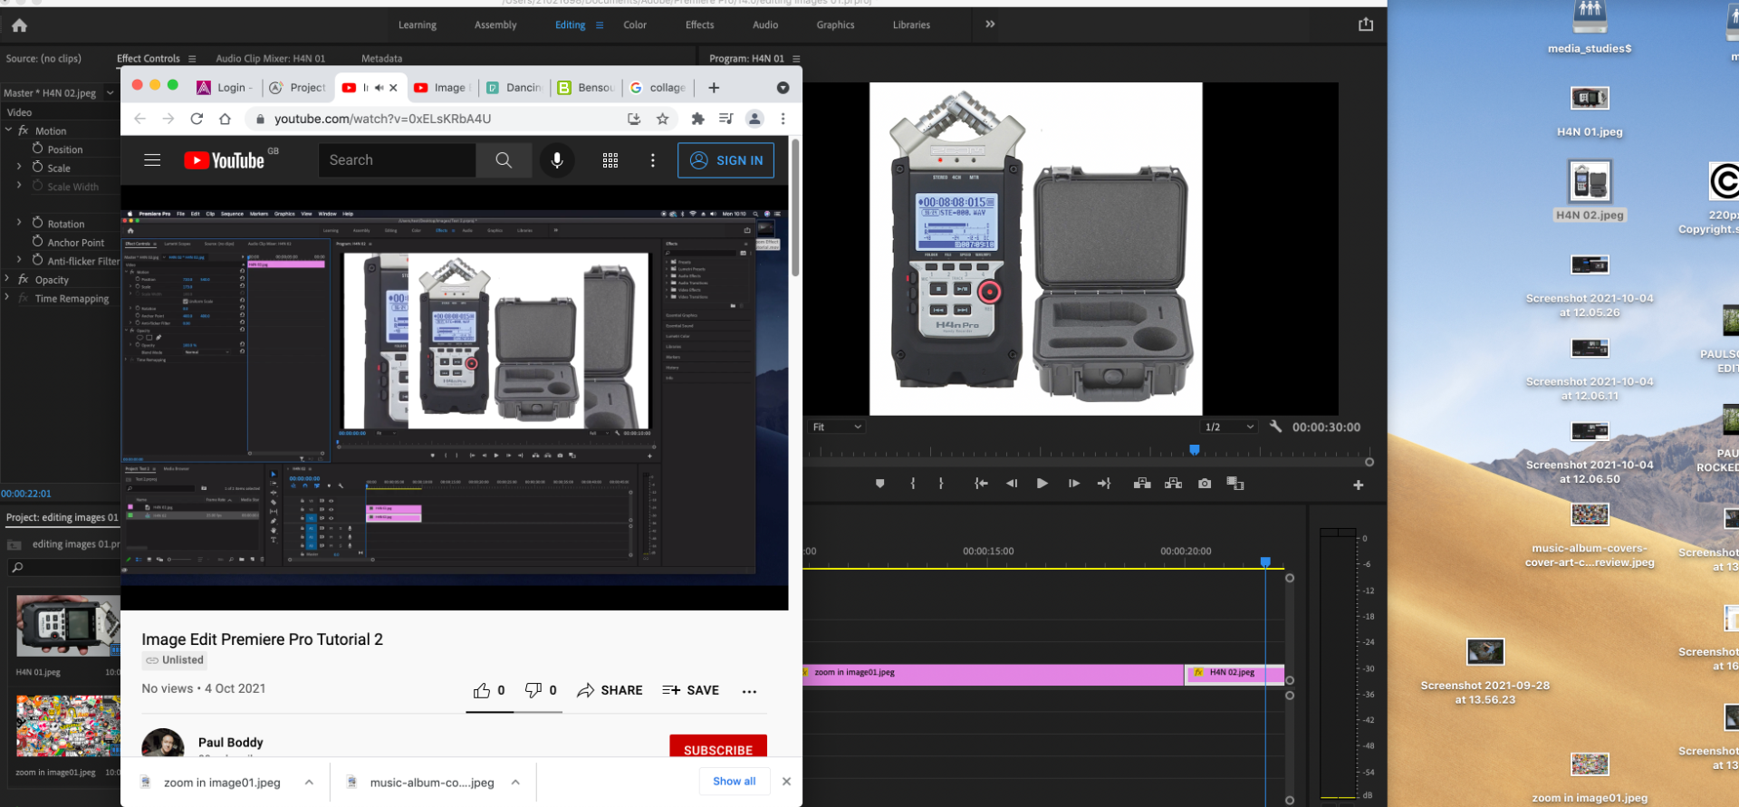The image size is (1739, 807).
Task: Open Editing workspace menu icon
Action: (600, 25)
